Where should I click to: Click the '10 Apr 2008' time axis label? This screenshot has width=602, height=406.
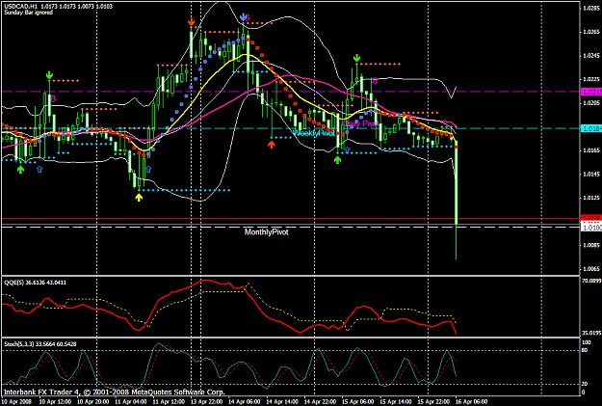click(16, 402)
